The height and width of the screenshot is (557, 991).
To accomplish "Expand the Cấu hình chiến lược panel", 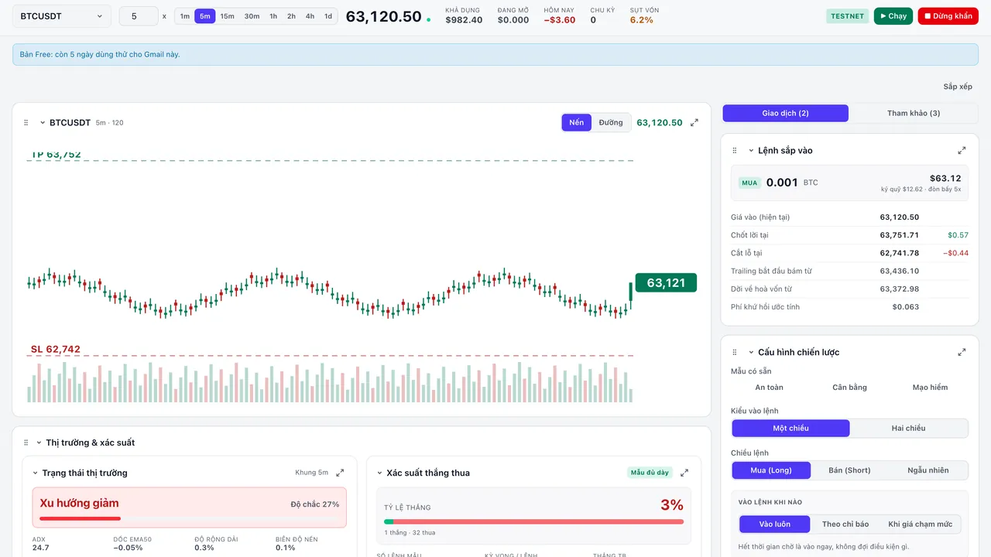I will click(x=962, y=352).
